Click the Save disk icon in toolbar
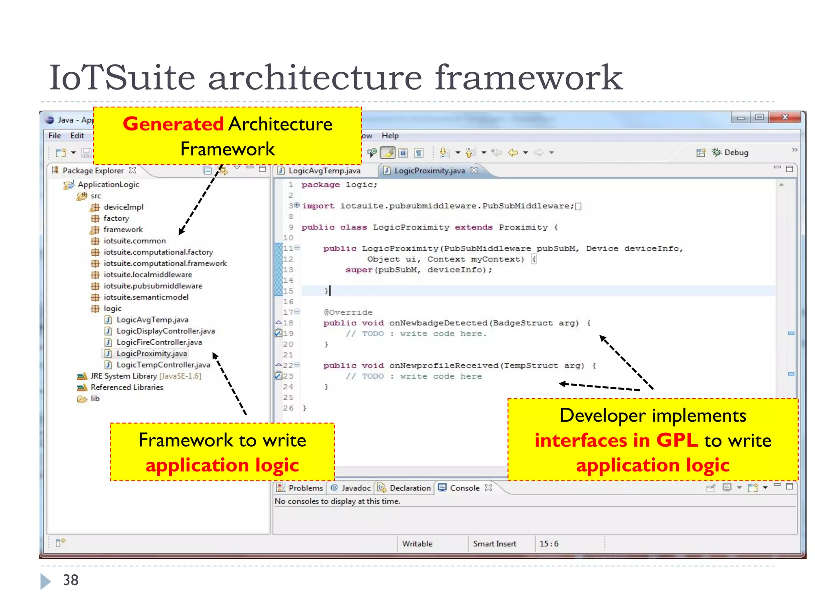Image resolution: width=815 pixels, height=611 pixels. tap(86, 153)
